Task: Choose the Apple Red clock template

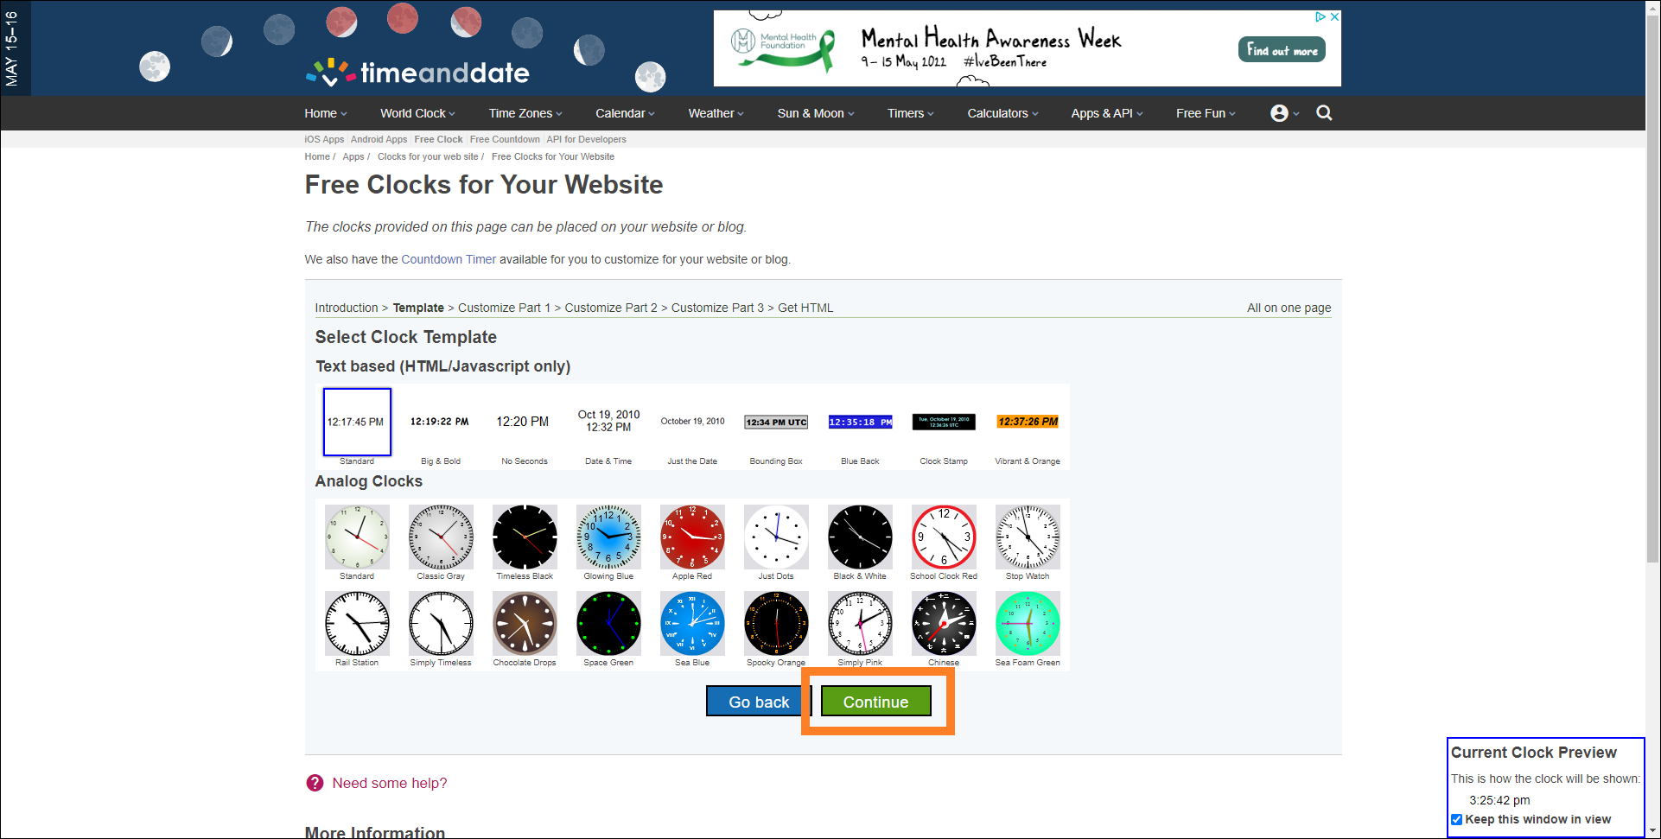Action: click(x=692, y=537)
